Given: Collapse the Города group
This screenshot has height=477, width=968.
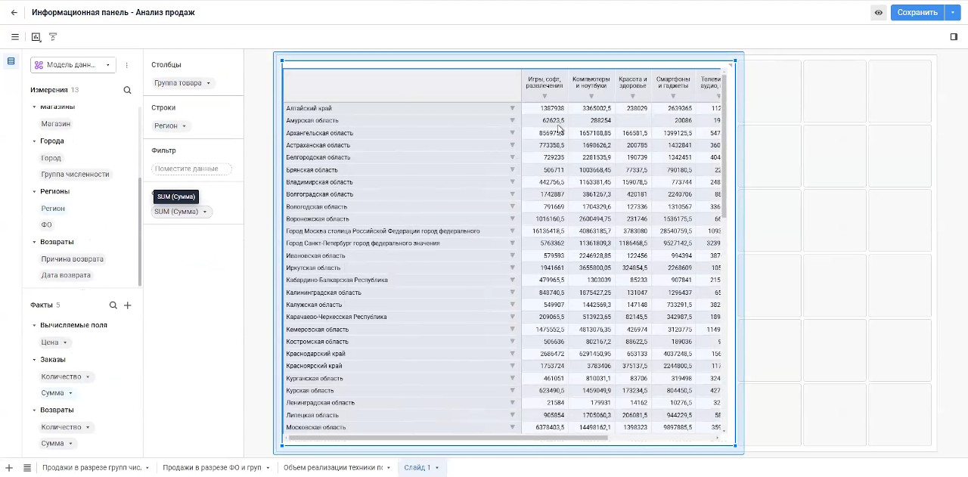Looking at the screenshot, I should (34, 141).
